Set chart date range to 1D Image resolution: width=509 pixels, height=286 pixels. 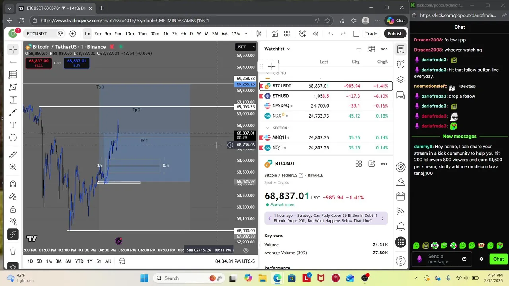[30, 261]
